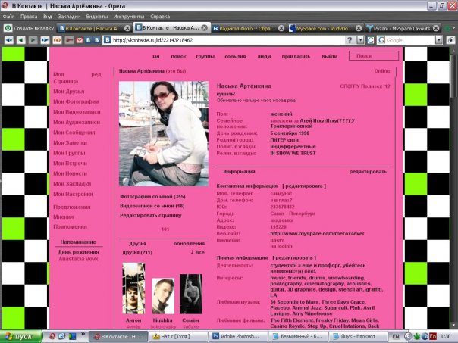Click Фотографии со мной (355) link
This screenshot has width=458, height=343.
tap(152, 197)
